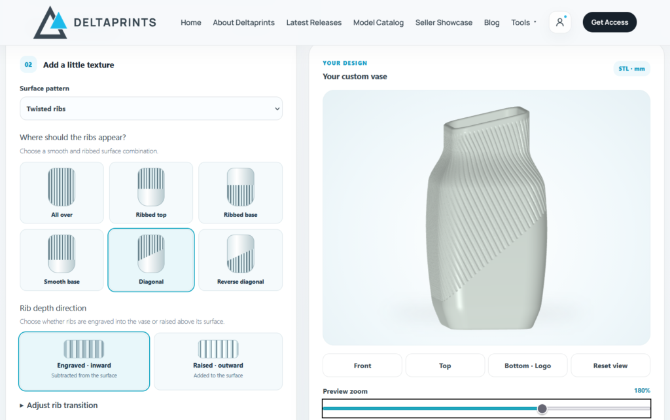Choose the All over rib placement
The height and width of the screenshot is (420, 670).
pyautogui.click(x=62, y=193)
